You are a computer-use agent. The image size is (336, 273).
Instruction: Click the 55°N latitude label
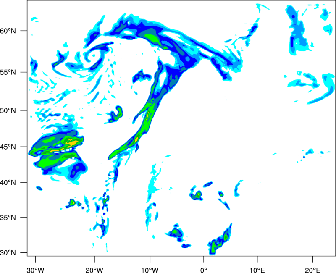click(8, 72)
